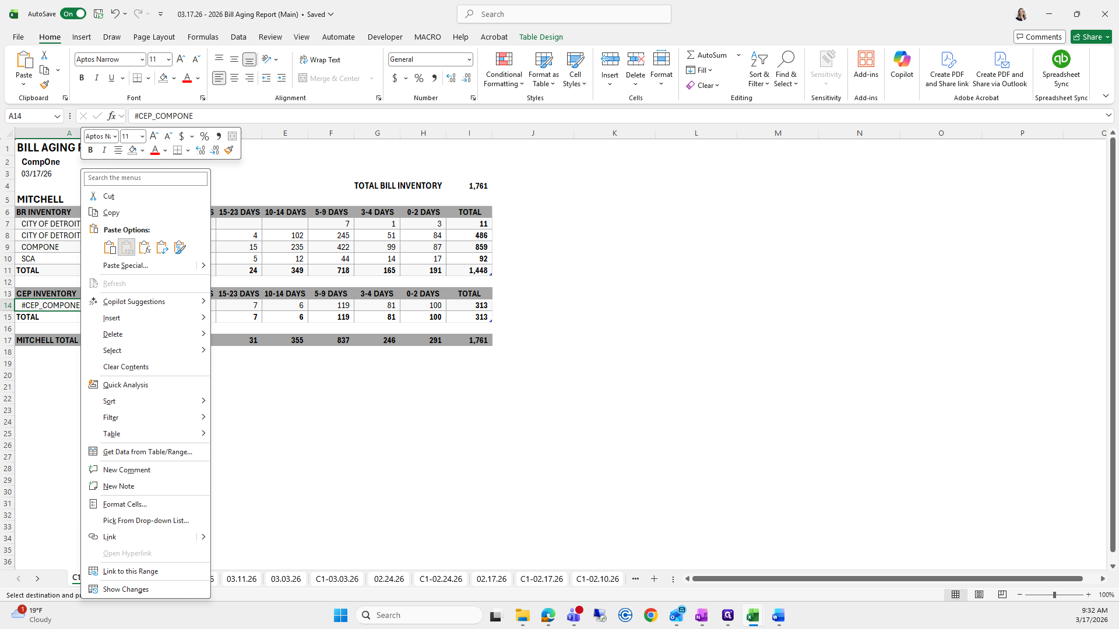The image size is (1119, 629).
Task: Click the Conditional Formatting icon
Action: pos(504,59)
